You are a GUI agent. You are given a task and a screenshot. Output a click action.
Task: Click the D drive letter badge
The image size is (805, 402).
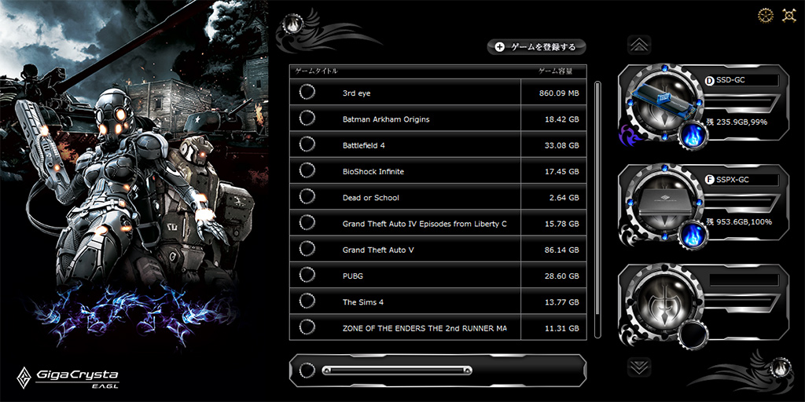pyautogui.click(x=710, y=81)
